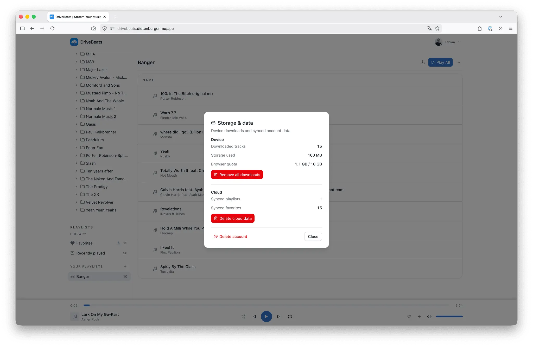Toggle the browser sidebar panel
The image size is (533, 346).
(x=22, y=28)
